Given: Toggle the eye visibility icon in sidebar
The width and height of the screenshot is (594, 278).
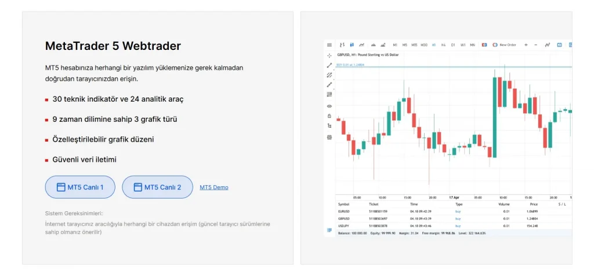Looking at the screenshot, I should coord(329,106).
